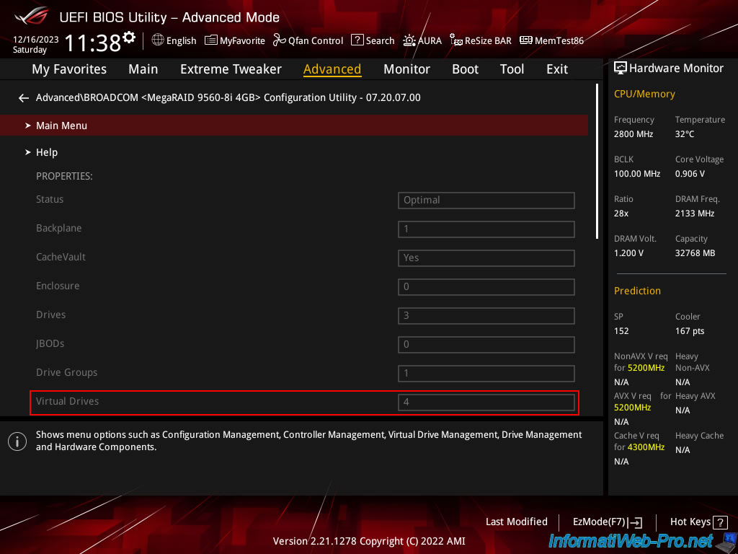Click the Status label
The width and height of the screenshot is (738, 554).
pos(50,199)
